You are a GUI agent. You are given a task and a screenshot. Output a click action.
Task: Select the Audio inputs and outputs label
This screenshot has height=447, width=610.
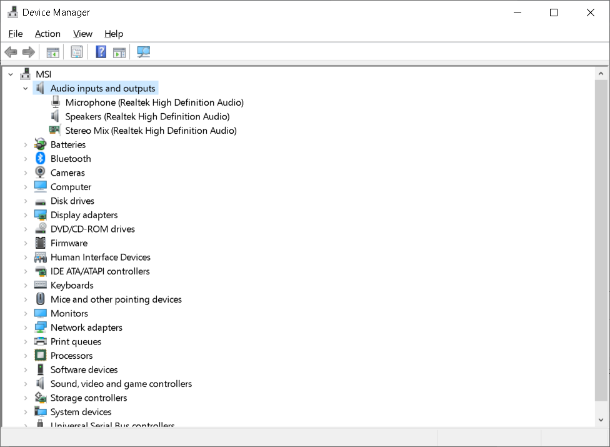coord(102,88)
